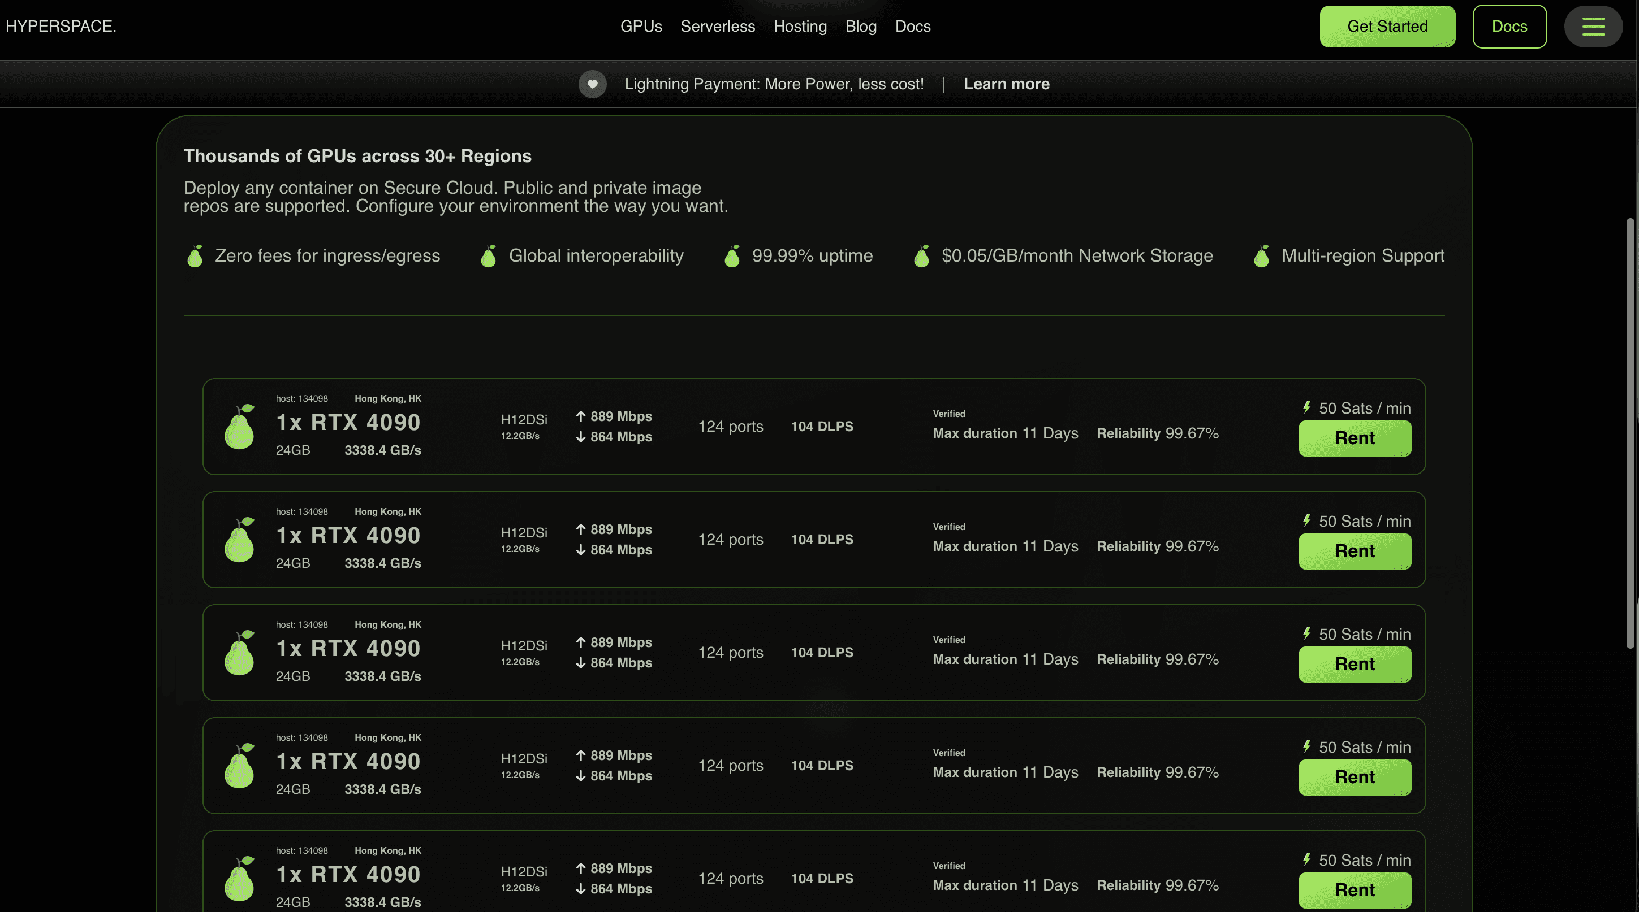Click download arrow icon in first listing
Screen dimensions: 1639x912
click(x=580, y=437)
